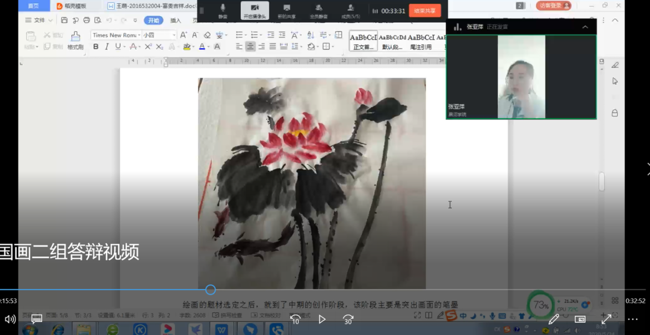Viewport: 650px width, 335px height.
Task: Toggle Italic formatting in the WPS ribbon
Action: coord(107,47)
